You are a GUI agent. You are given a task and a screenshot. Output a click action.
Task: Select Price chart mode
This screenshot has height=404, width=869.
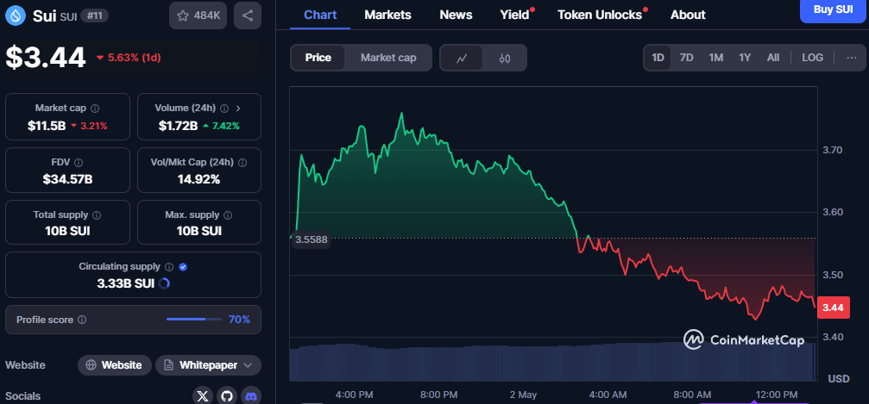[x=318, y=58]
